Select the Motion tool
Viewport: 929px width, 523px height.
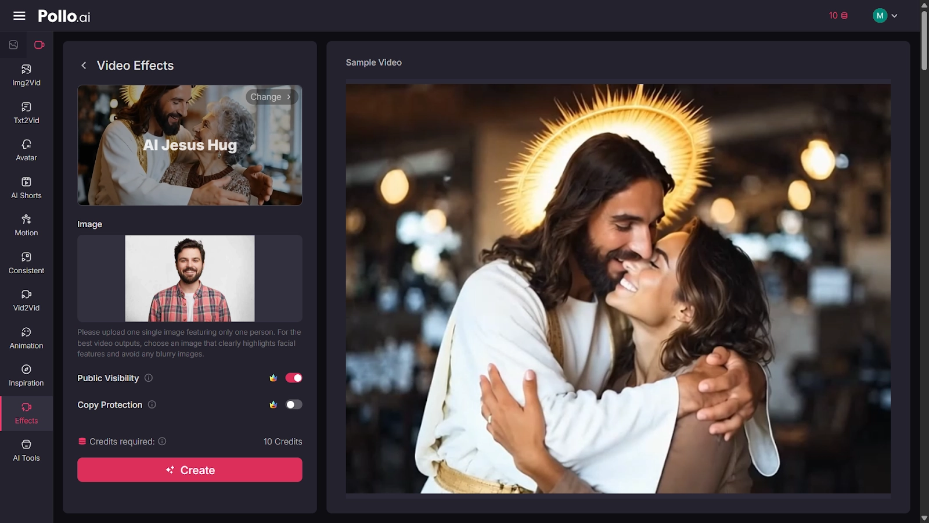(26, 224)
